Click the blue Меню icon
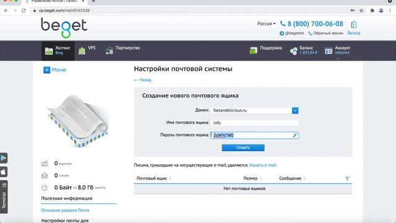 click(x=47, y=70)
